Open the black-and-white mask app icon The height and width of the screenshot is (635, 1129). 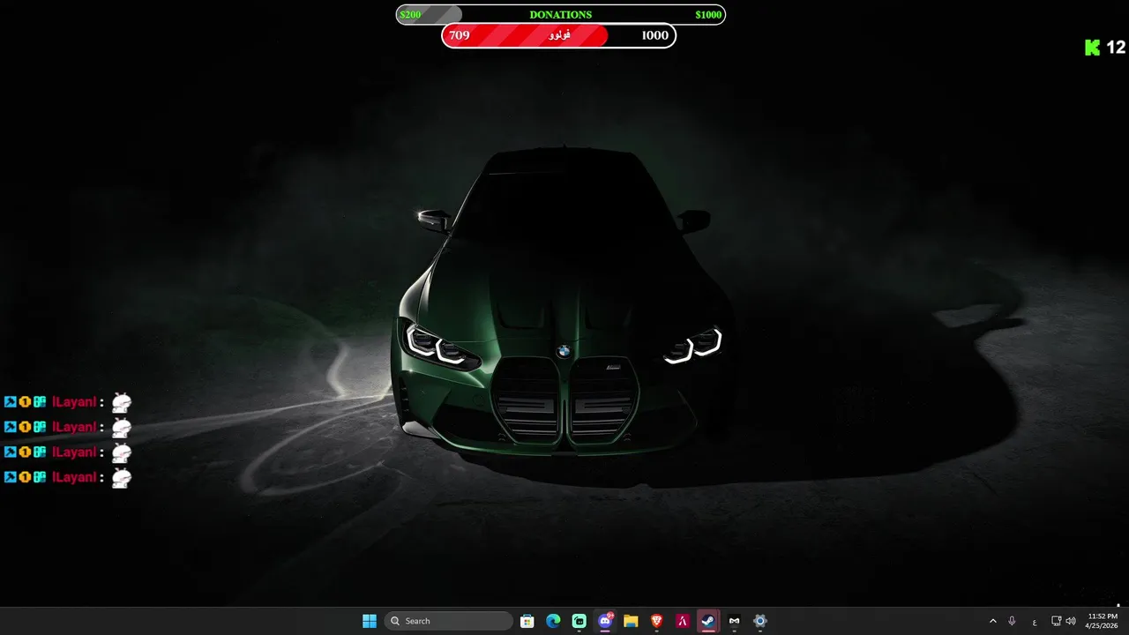734,621
